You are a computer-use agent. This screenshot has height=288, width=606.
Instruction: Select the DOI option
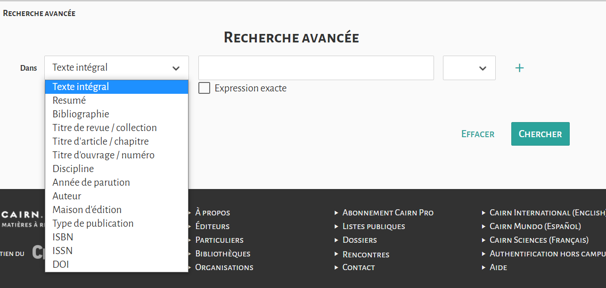coord(61,264)
